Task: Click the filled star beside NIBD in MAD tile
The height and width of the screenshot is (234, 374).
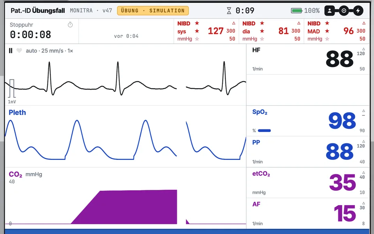Action: [x=327, y=23]
